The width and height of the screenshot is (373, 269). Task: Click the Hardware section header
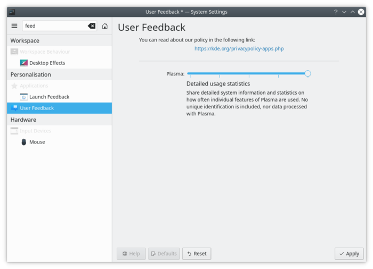[60, 120]
